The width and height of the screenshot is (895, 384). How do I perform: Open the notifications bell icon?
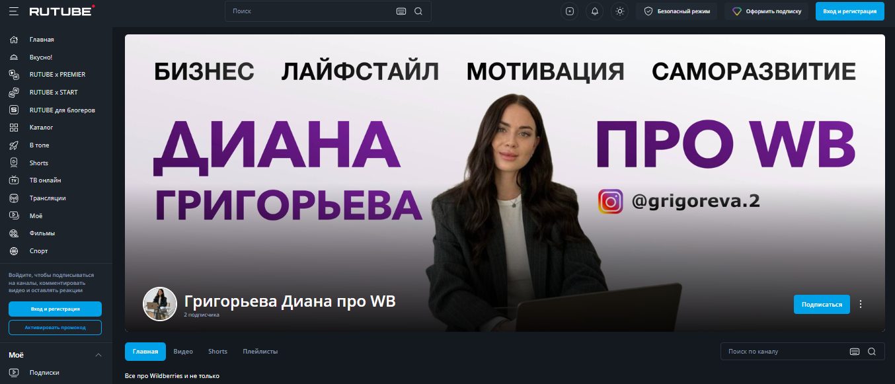pos(594,11)
